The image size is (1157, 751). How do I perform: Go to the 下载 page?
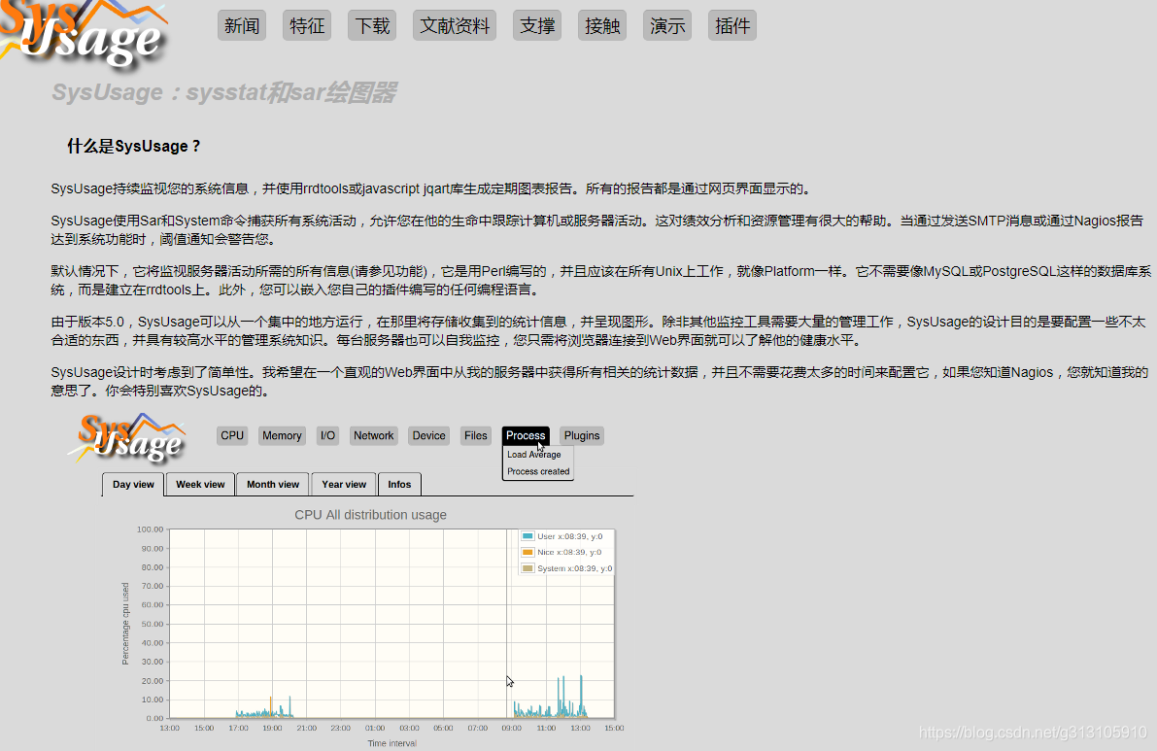(x=372, y=26)
